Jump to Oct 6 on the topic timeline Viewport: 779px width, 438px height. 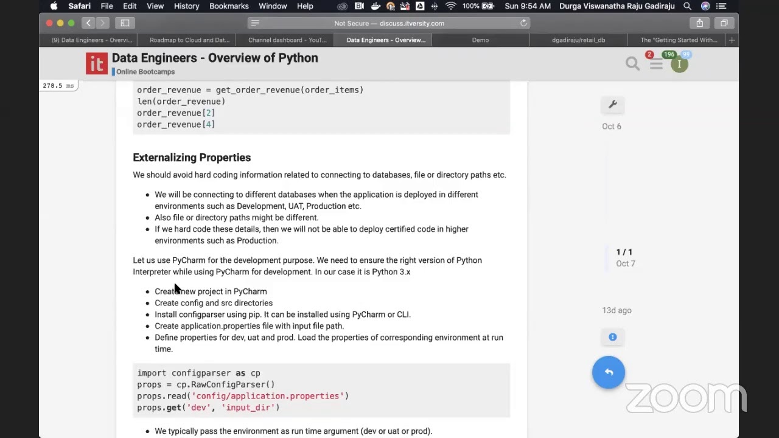(612, 127)
